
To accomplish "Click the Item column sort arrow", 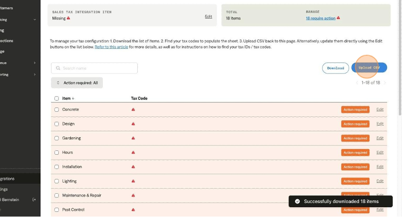I will coord(73,99).
